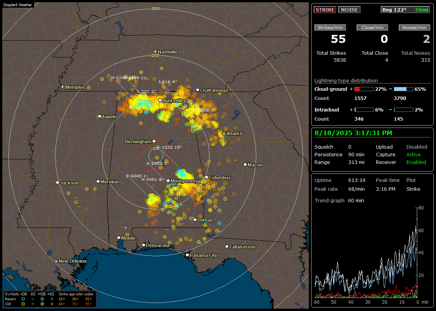The image size is (436, 311).
Task: Click the Peak rate value 68/min
Action: tap(357, 189)
